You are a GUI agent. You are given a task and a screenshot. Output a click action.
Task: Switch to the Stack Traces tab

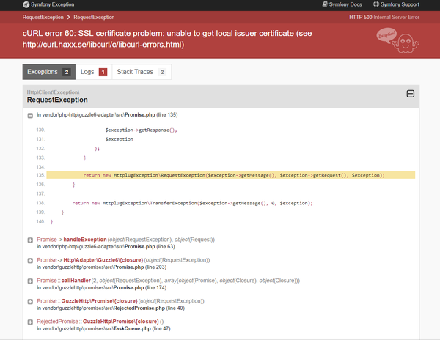pyautogui.click(x=142, y=72)
